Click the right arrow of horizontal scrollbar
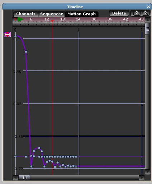The width and height of the screenshot is (152, 184). click(142, 178)
